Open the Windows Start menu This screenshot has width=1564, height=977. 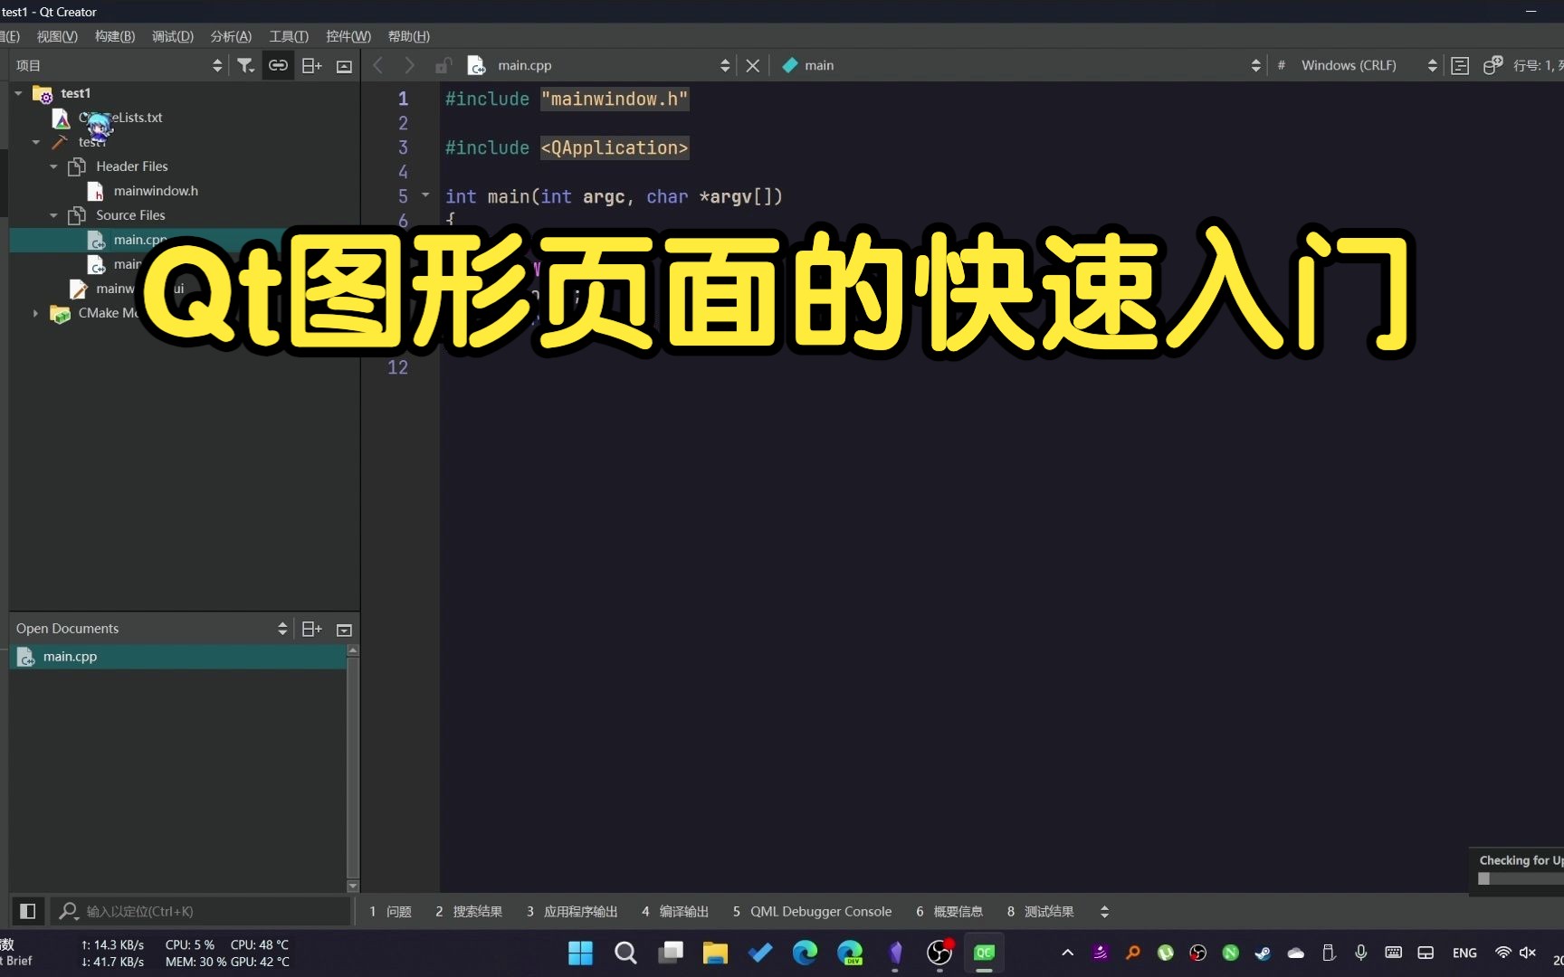[580, 953]
